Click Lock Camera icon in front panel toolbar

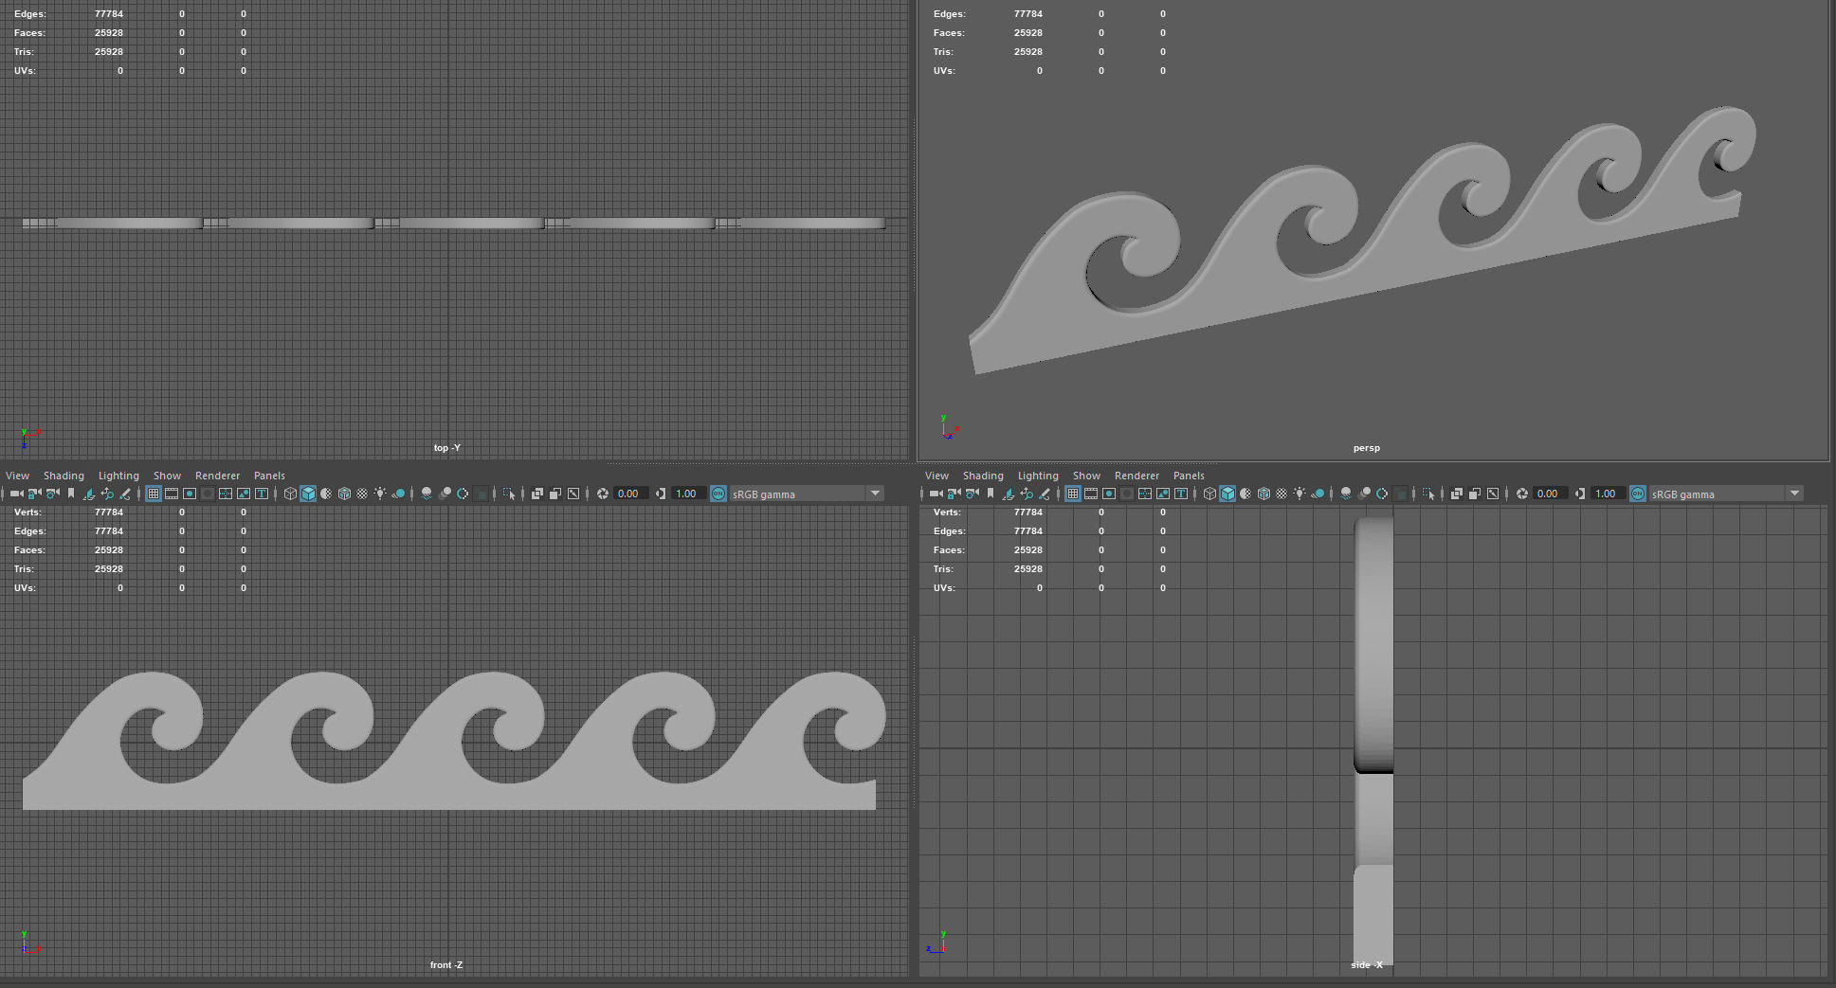[34, 494]
